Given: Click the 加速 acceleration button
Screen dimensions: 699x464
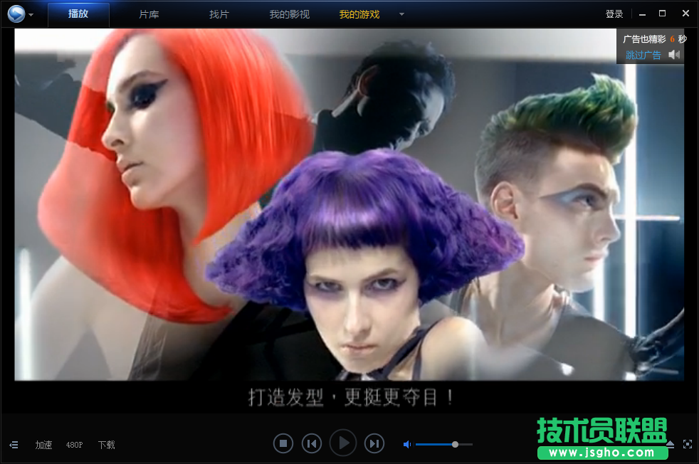Looking at the screenshot, I should (x=43, y=445).
